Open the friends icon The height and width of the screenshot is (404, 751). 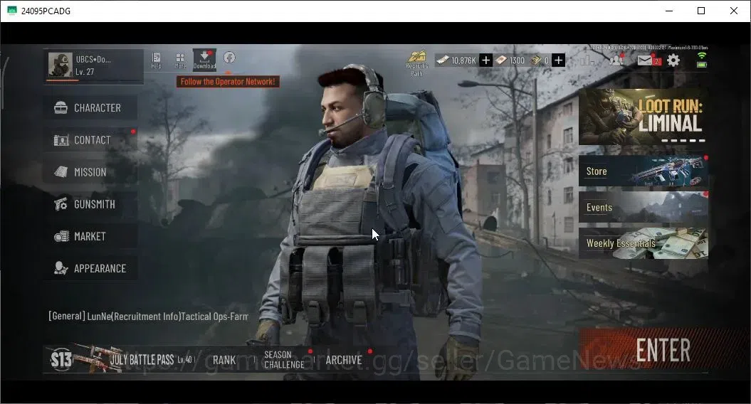coord(616,60)
